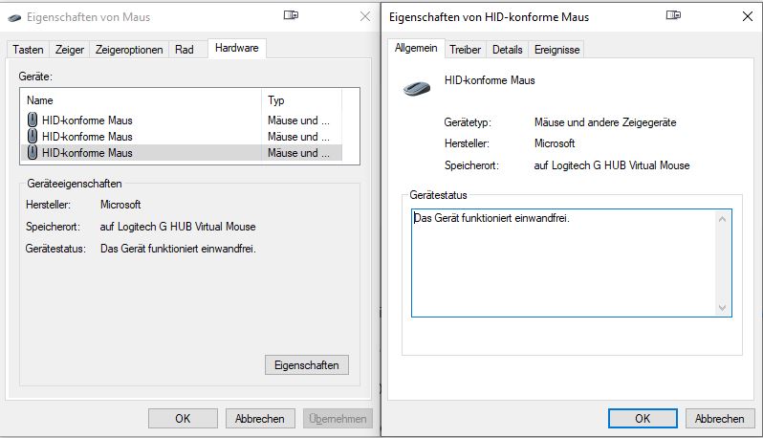
Task: Open the Ereignisse tab
Action: click(x=556, y=50)
